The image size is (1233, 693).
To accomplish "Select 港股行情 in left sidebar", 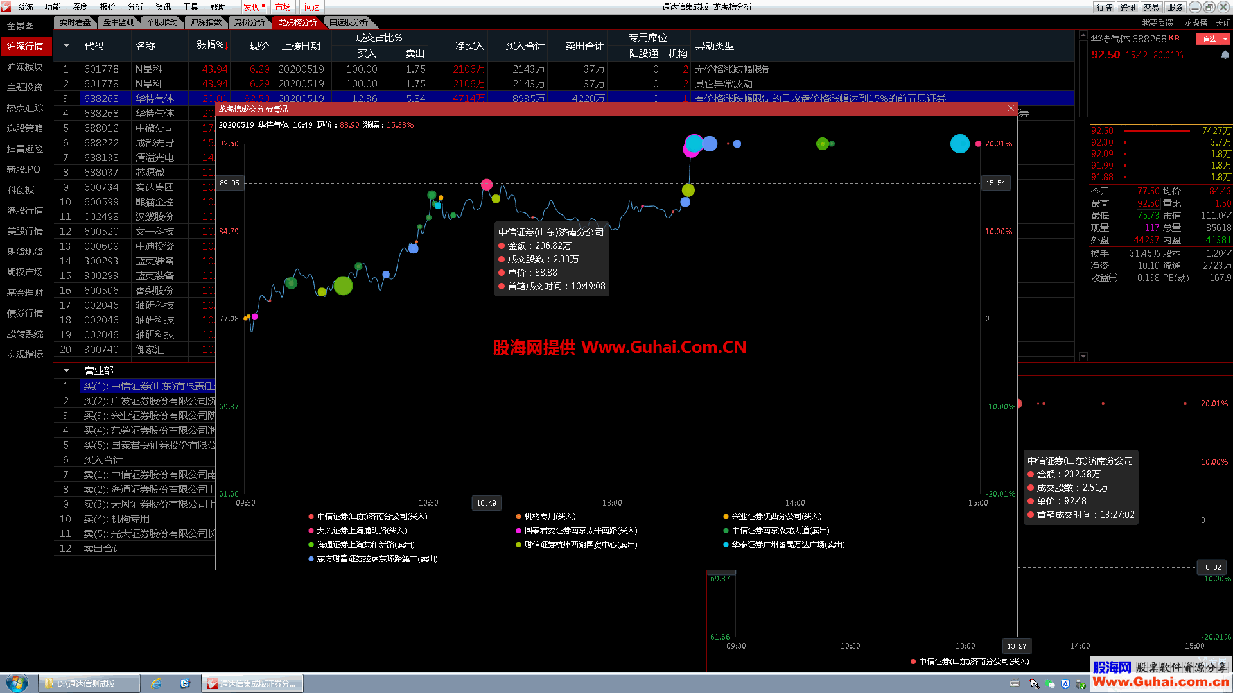I will [25, 210].
